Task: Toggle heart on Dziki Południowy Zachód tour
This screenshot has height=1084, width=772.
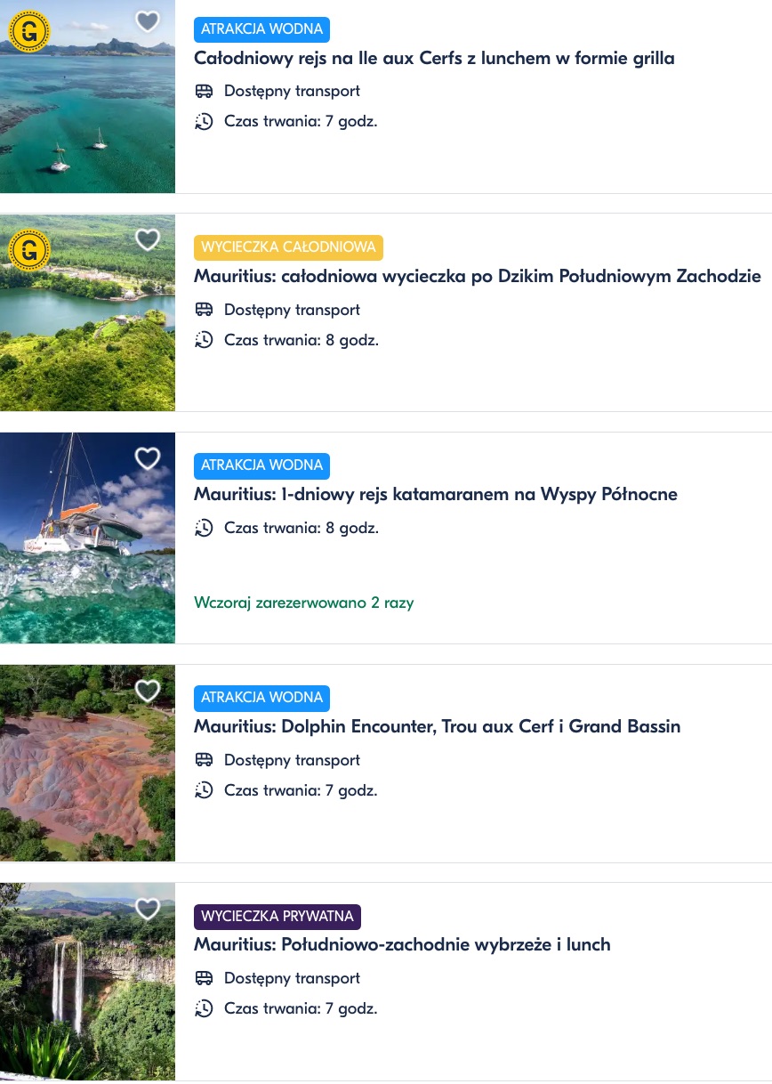Action: click(148, 239)
